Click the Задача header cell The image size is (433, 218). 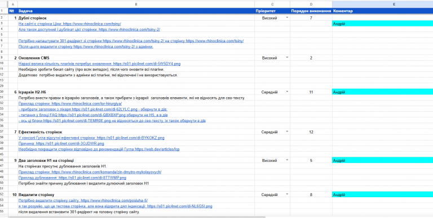coord(136,11)
